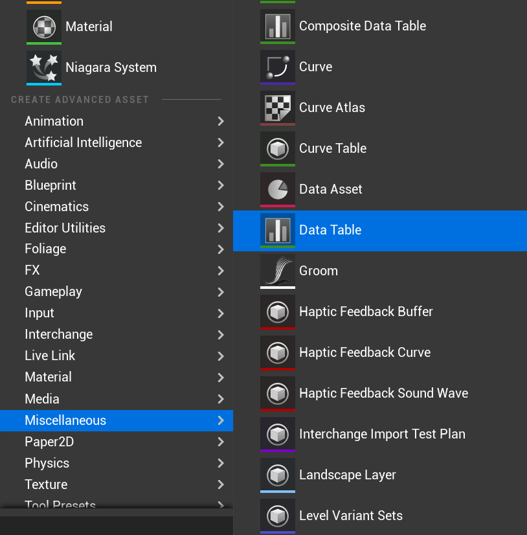Screen dimensions: 527x535
Task: Create an Interchange Import Test Plan
Action: click(x=380, y=434)
